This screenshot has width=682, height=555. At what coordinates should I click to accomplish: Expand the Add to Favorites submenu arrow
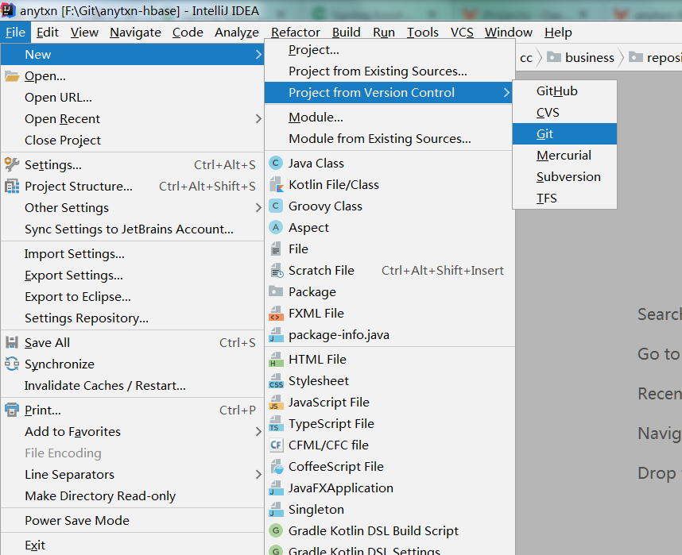click(x=258, y=432)
